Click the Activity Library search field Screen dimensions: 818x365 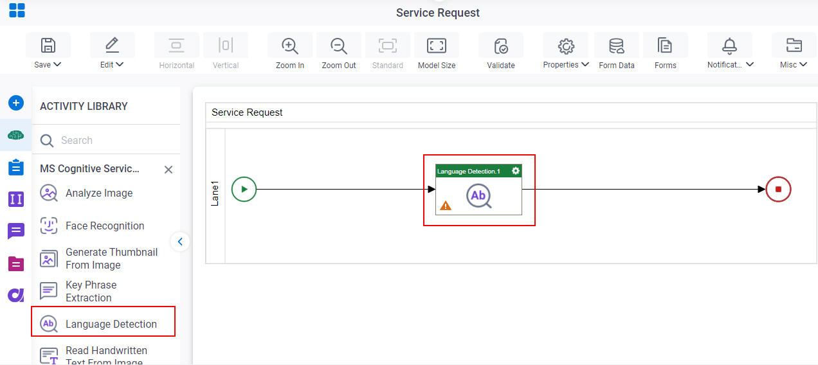(106, 140)
